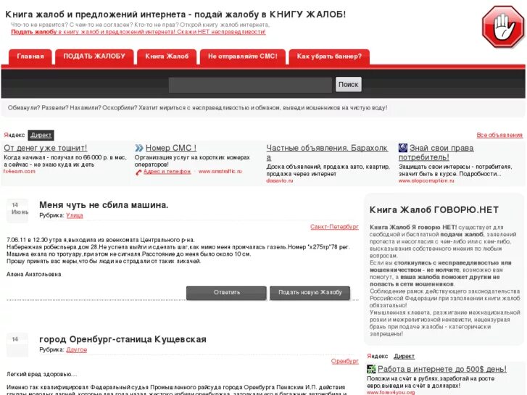The width and height of the screenshot is (527, 395).
Task: Open the ПОДАТЬ ЖАЛОБУ tab
Action: 94,57
